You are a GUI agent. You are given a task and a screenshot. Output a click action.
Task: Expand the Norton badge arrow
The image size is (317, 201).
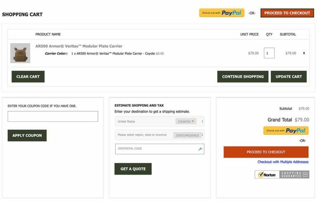coord(305,175)
